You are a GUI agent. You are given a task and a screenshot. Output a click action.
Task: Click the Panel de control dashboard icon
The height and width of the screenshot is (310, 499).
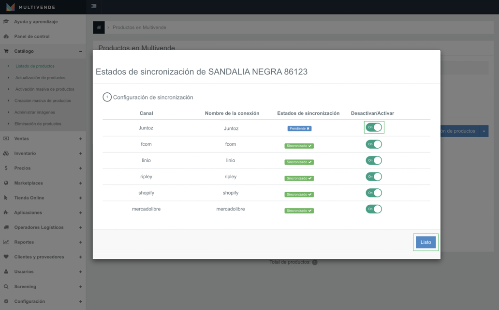(x=6, y=36)
